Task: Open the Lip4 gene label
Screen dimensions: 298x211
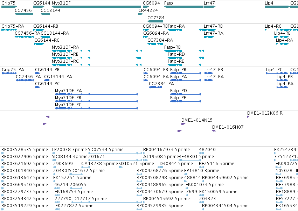Action: click(x=269, y=3)
